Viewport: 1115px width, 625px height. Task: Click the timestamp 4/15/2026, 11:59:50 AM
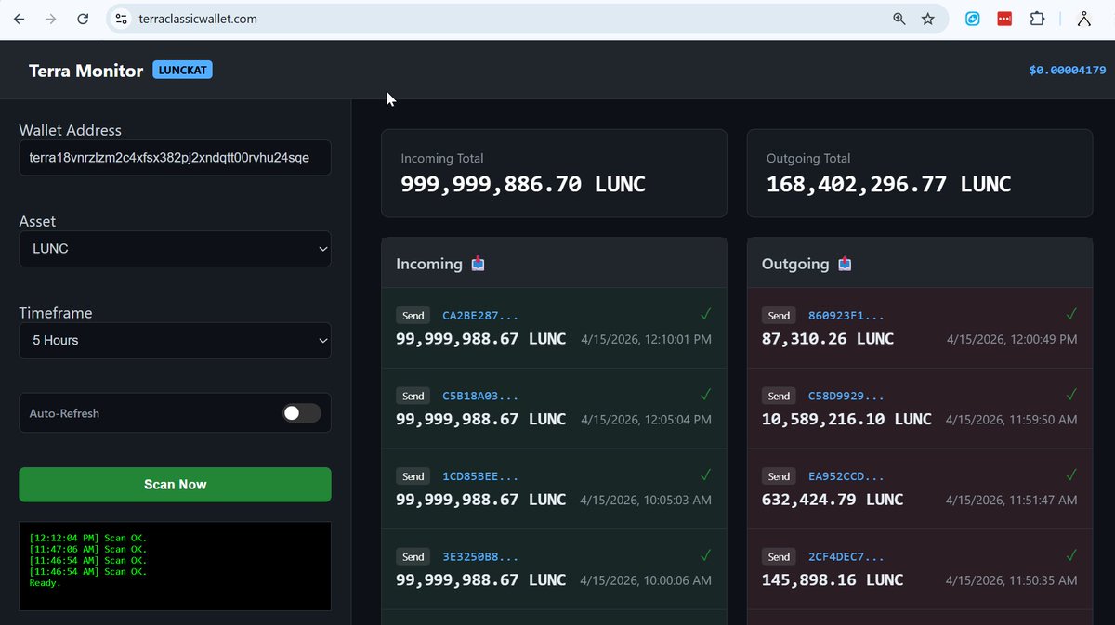[1012, 420]
